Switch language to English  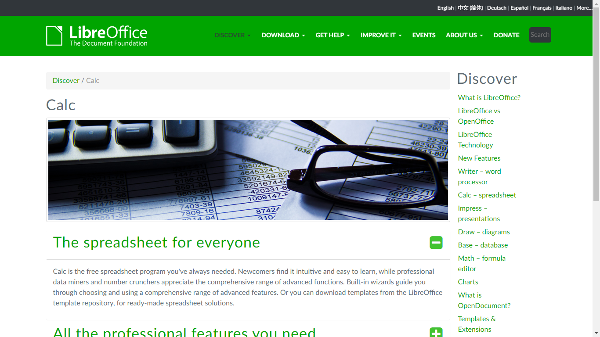pos(445,8)
